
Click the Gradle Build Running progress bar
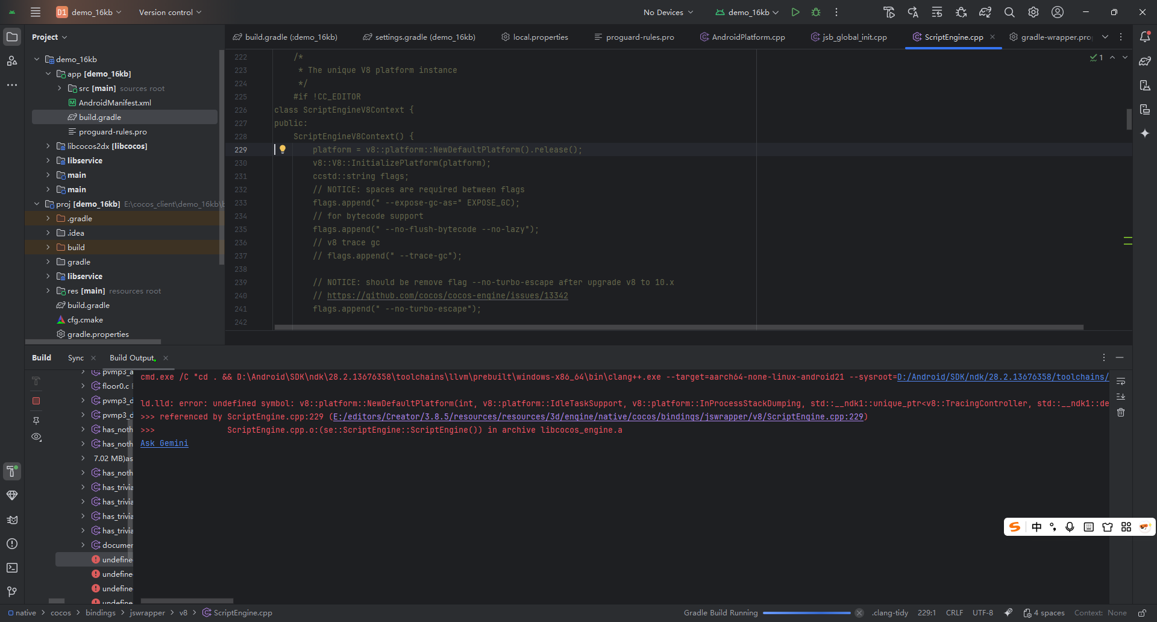806,613
